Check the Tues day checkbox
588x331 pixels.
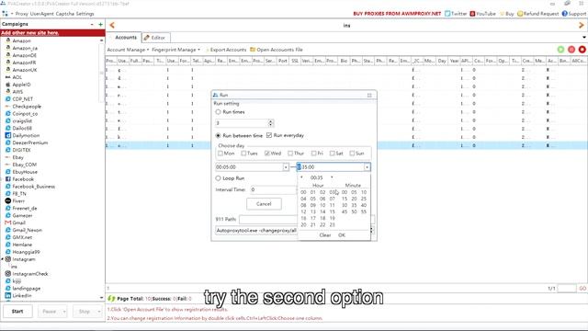pos(243,154)
